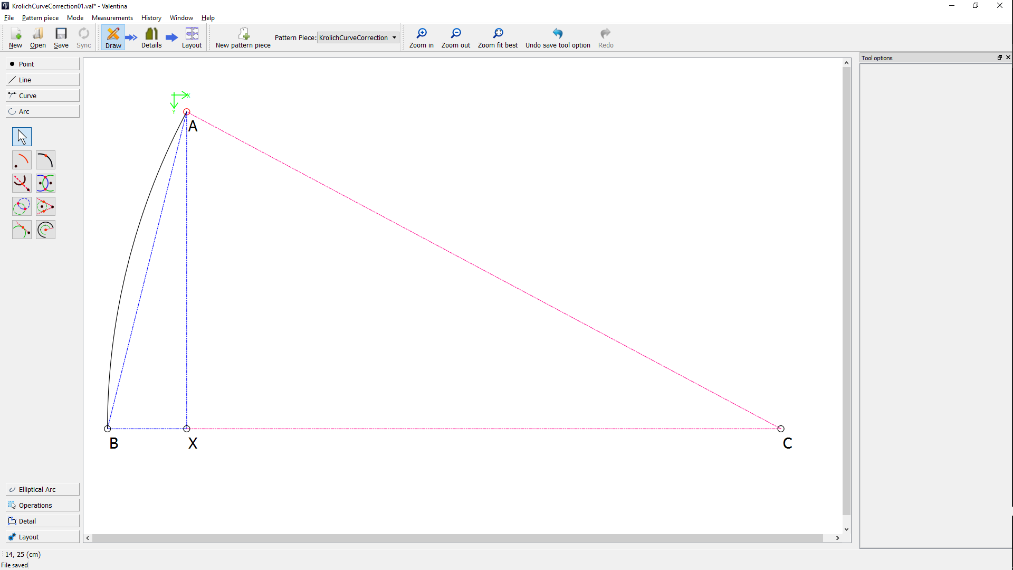Click New pattern piece button
The image size is (1013, 570).
(243, 37)
